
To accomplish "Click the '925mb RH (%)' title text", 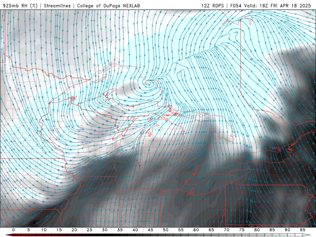I will tap(20, 6).
